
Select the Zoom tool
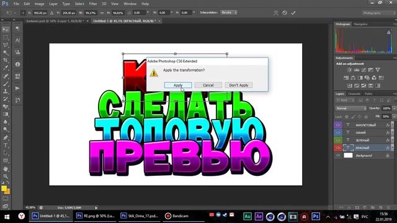(x=6, y=176)
